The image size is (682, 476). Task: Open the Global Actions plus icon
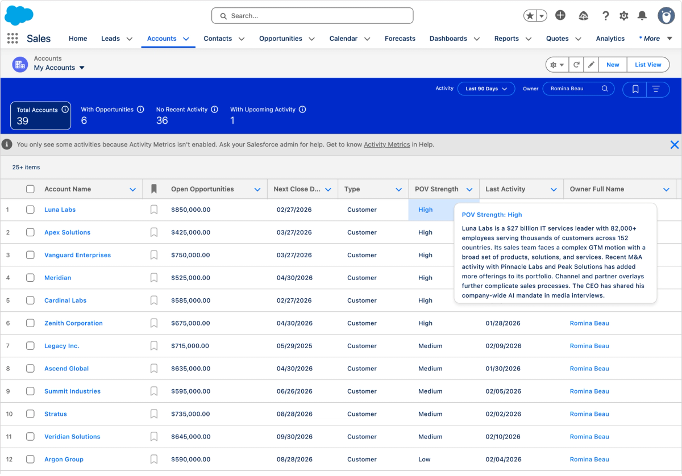point(560,15)
